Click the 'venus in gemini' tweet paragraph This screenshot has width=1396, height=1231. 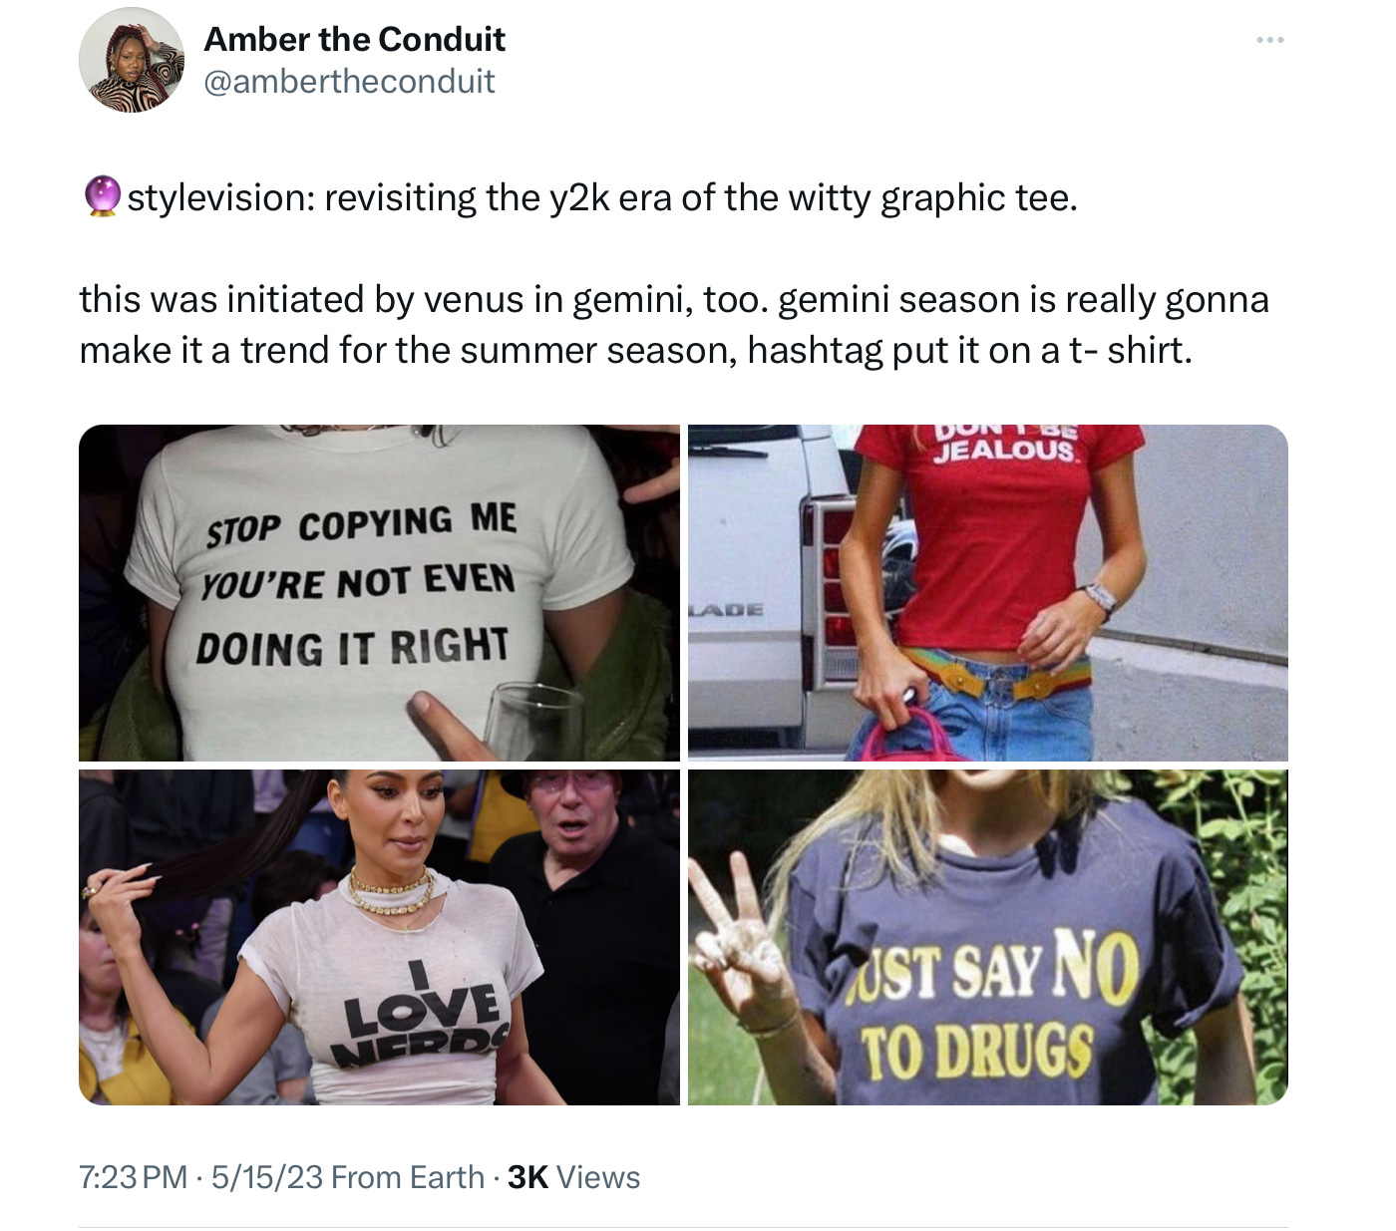point(674,325)
